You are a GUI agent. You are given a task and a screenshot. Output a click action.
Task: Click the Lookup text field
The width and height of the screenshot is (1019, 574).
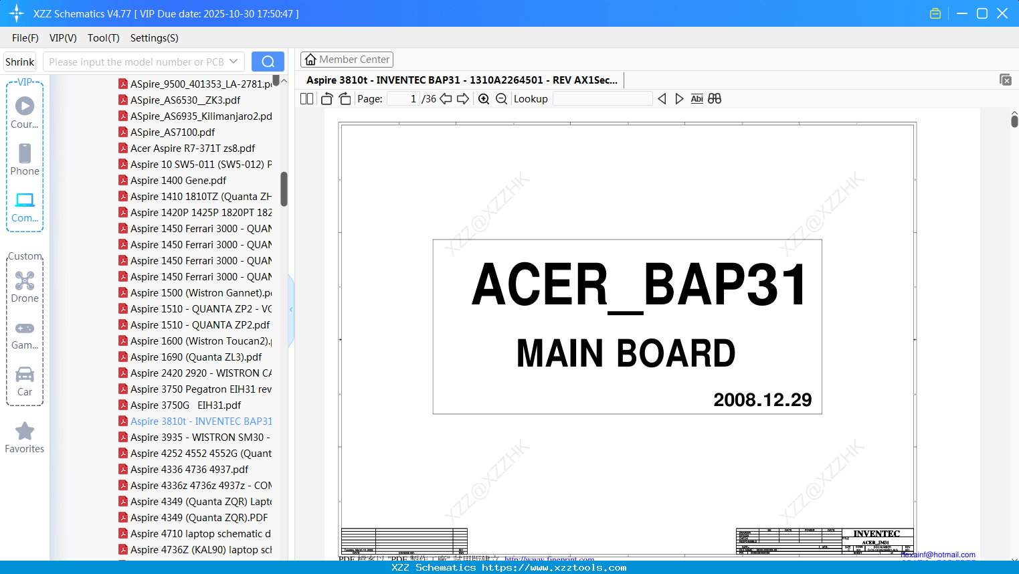coord(602,99)
